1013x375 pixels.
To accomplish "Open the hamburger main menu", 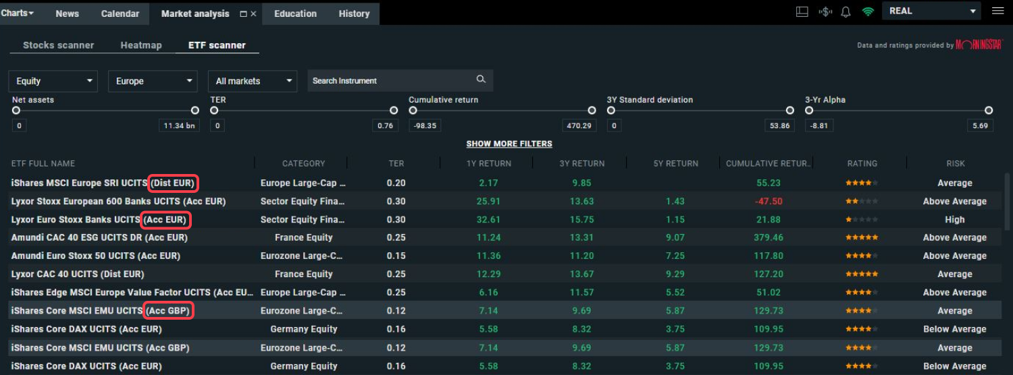I will pos(997,11).
